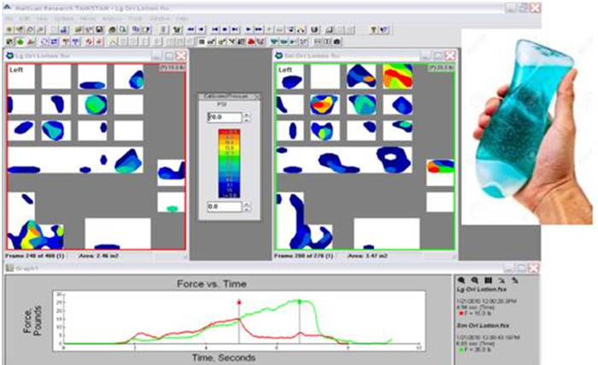Click the Print icon in top toolbar
The height and width of the screenshot is (365, 598).
click(113, 29)
